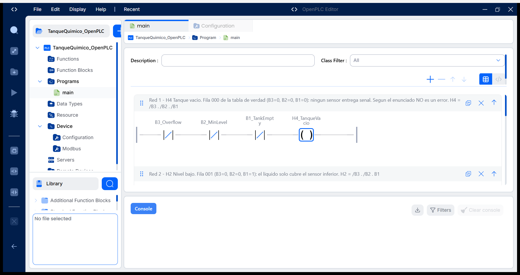
Task: Collapse Red 1 rung using up arrow
Action: pyautogui.click(x=494, y=103)
